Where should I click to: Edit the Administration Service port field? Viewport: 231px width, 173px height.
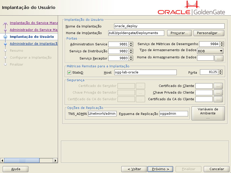[118, 44]
